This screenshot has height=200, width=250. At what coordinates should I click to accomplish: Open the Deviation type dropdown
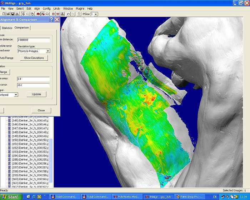[x=48, y=51]
